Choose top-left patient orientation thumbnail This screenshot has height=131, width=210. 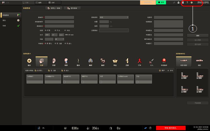click(185, 76)
